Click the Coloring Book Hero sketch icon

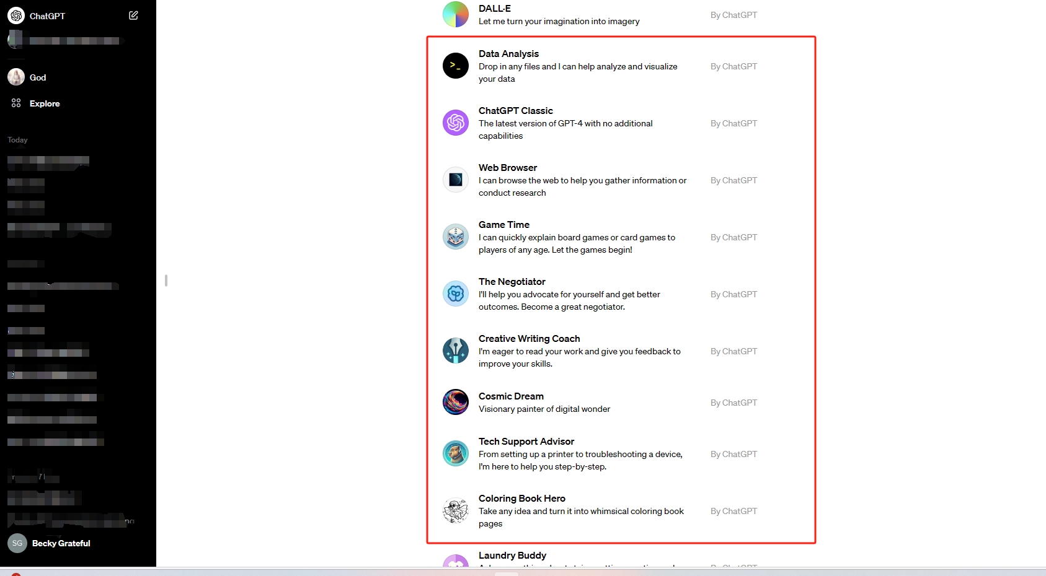(456, 510)
